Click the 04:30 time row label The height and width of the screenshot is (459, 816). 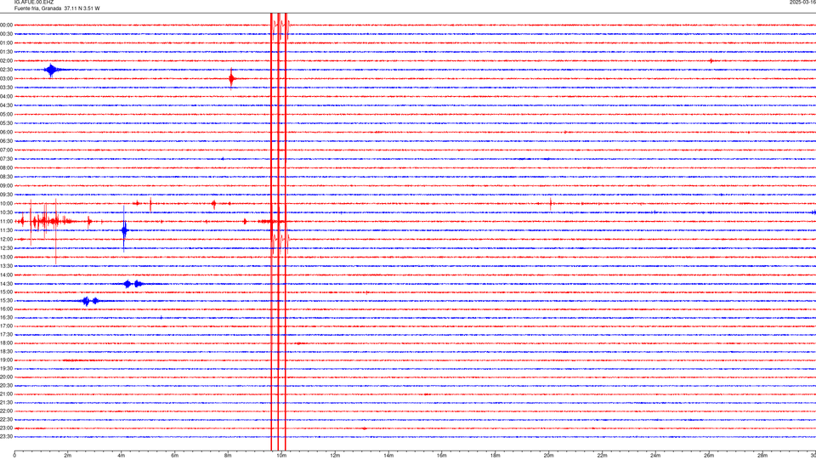point(6,105)
